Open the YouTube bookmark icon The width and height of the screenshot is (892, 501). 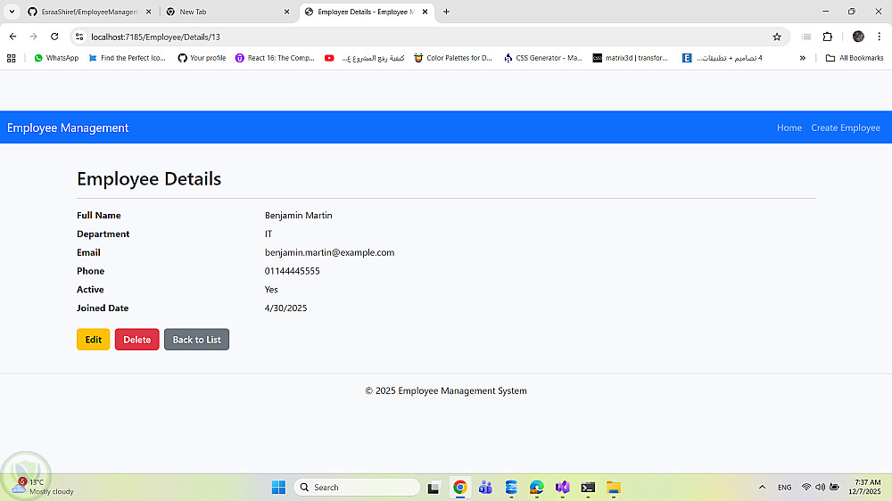pyautogui.click(x=329, y=58)
